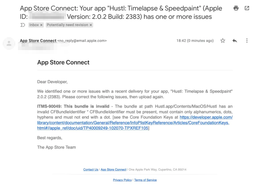
Task: Click the email subject title text
Action: (121, 12)
